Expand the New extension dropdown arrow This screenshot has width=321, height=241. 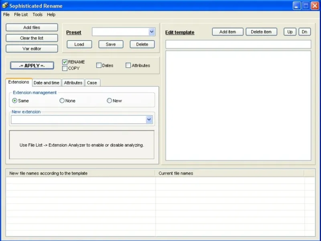pyautogui.click(x=149, y=119)
